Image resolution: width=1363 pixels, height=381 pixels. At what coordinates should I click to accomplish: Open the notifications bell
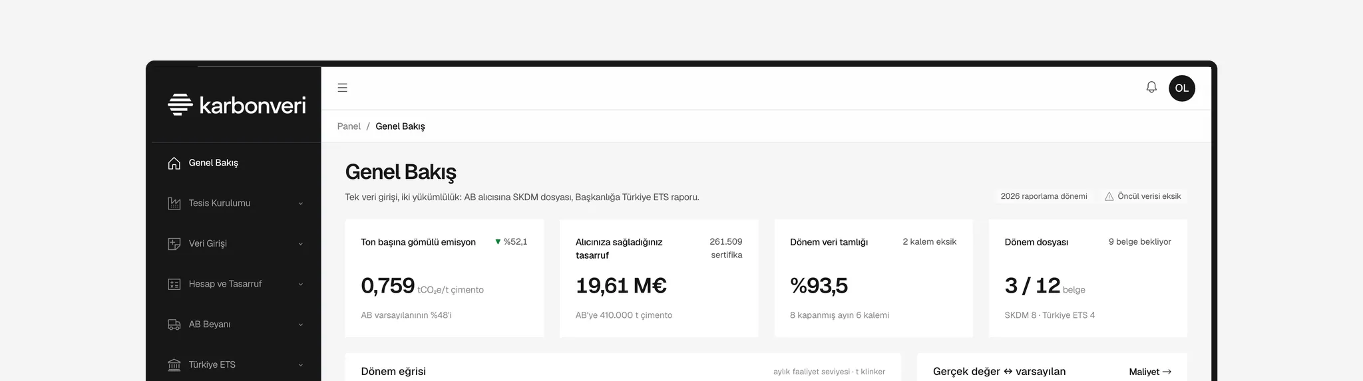pyautogui.click(x=1151, y=87)
